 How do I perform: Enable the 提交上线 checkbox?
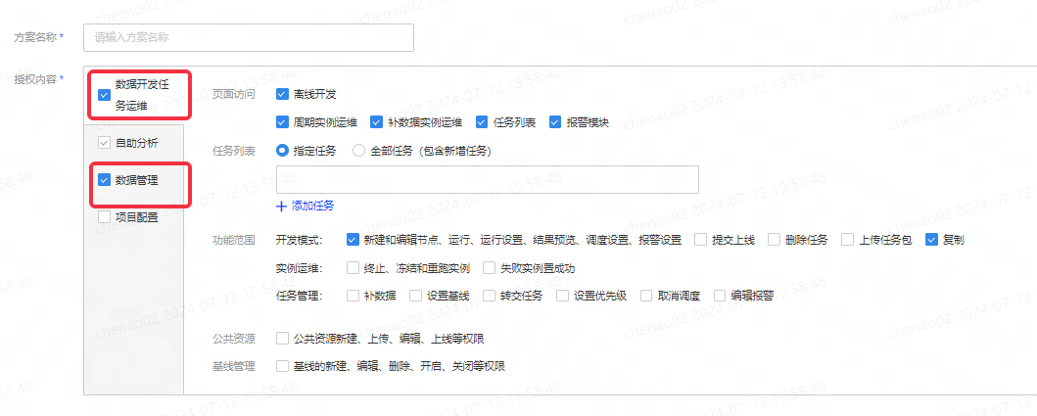click(x=700, y=240)
